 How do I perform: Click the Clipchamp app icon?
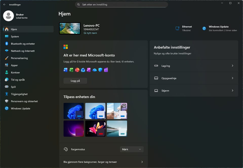pos(106,70)
